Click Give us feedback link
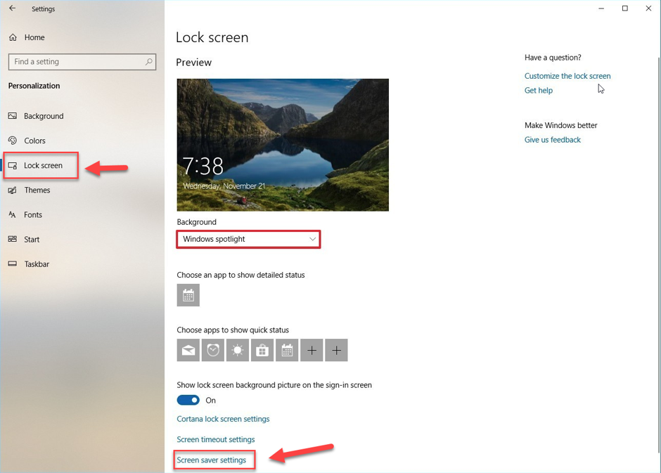Screen dimensions: 661x473 pyautogui.click(x=552, y=140)
